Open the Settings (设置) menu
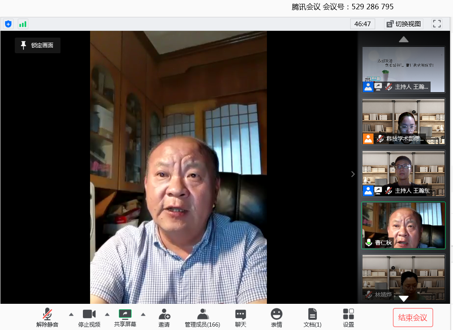Screen dimensions: 453x330 (349, 318)
